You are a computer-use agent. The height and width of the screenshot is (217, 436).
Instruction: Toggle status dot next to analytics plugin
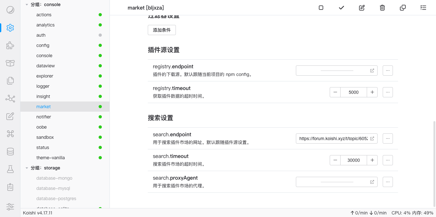click(100, 25)
